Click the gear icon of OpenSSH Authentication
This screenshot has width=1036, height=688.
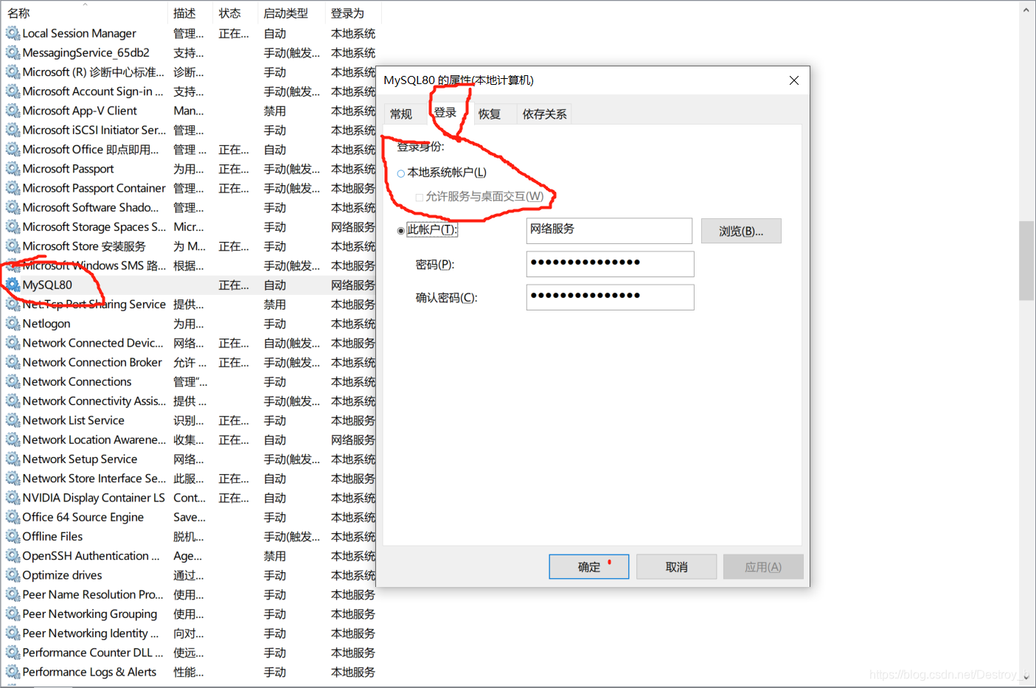tap(13, 556)
